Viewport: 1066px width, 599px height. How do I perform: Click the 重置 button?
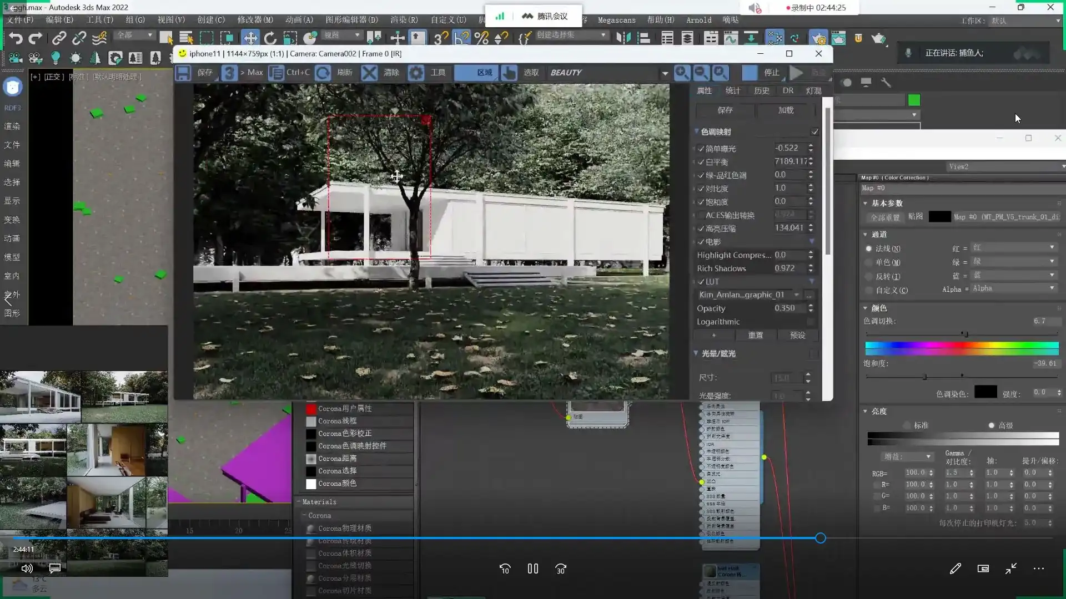(755, 336)
